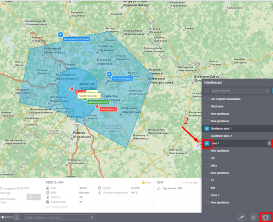Click the Samantha (Ford Focus) label
Screen dimensions: 273x222
(x=76, y=39)
